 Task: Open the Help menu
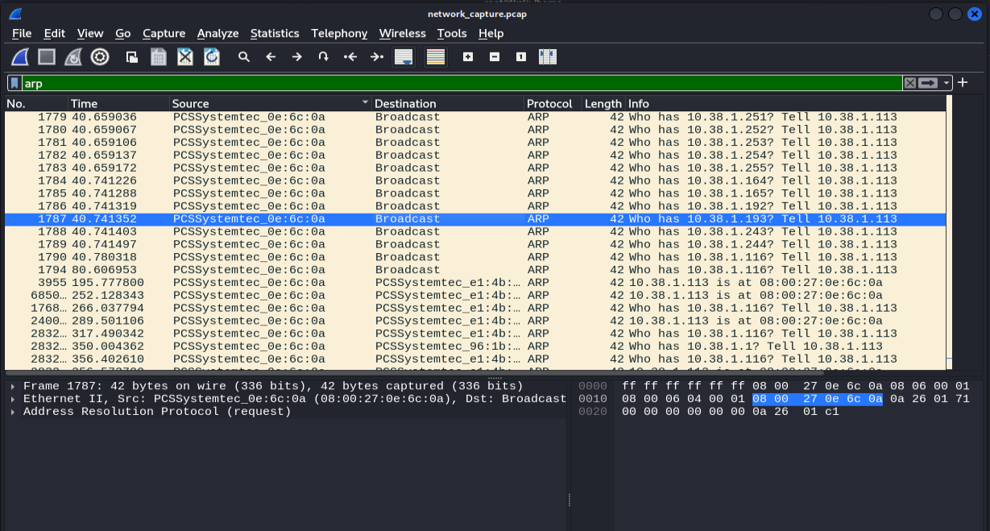pos(491,33)
